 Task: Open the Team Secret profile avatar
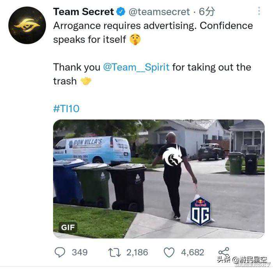pyautogui.click(x=27, y=25)
